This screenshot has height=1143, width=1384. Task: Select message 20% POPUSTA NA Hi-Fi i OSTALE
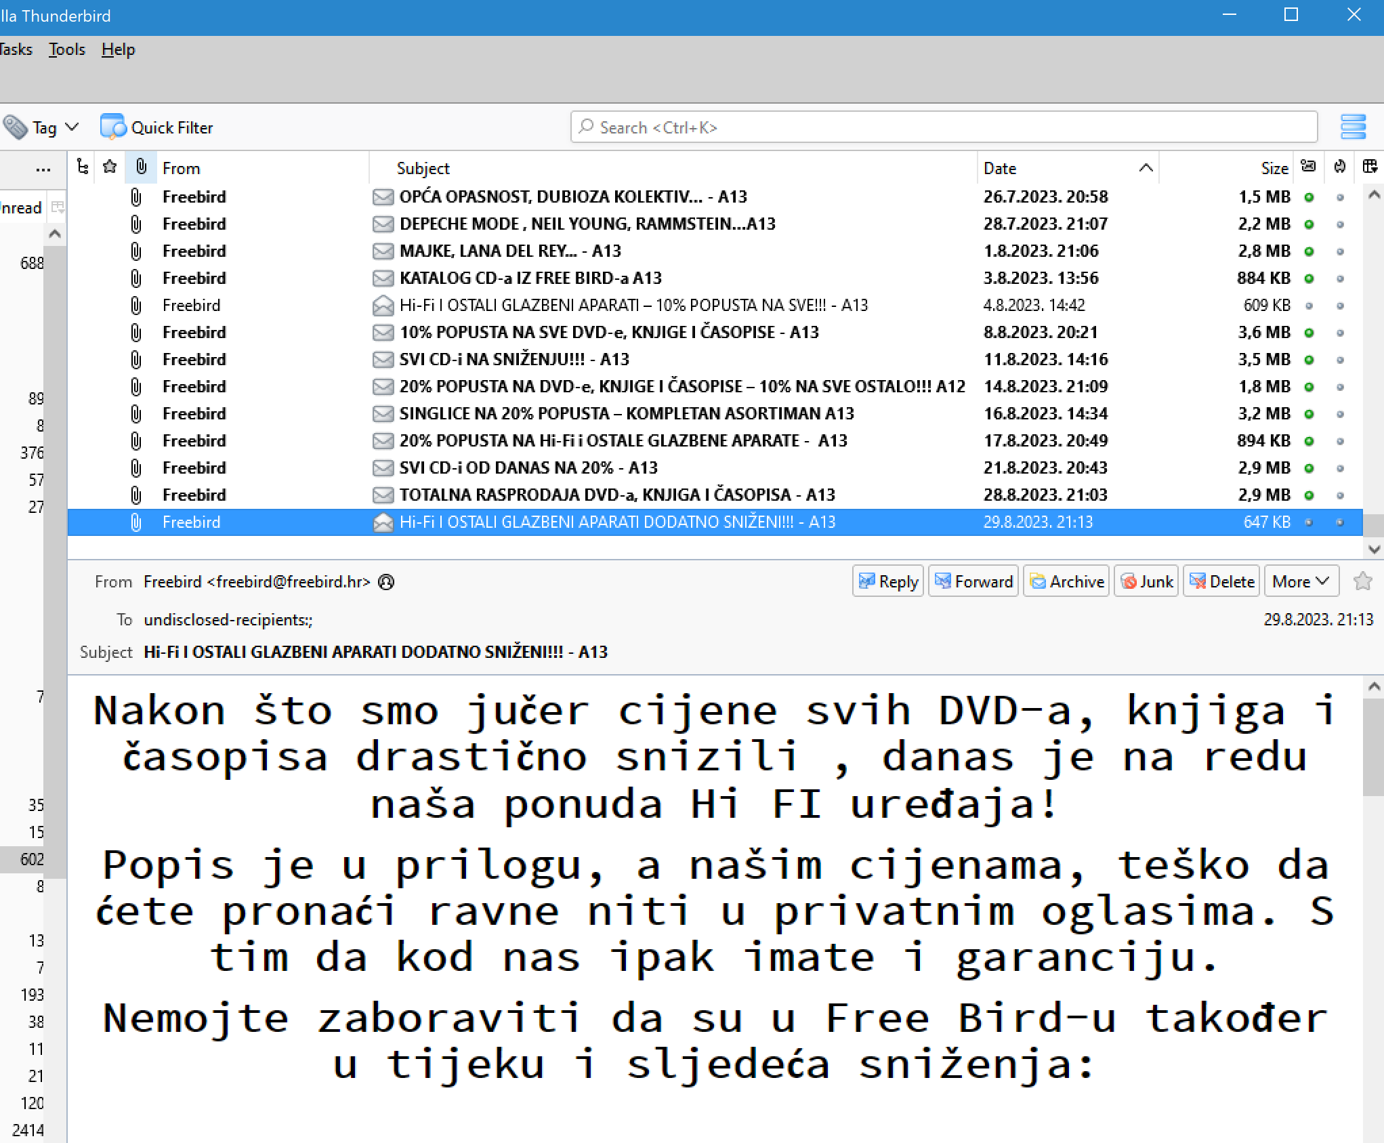[x=715, y=440]
